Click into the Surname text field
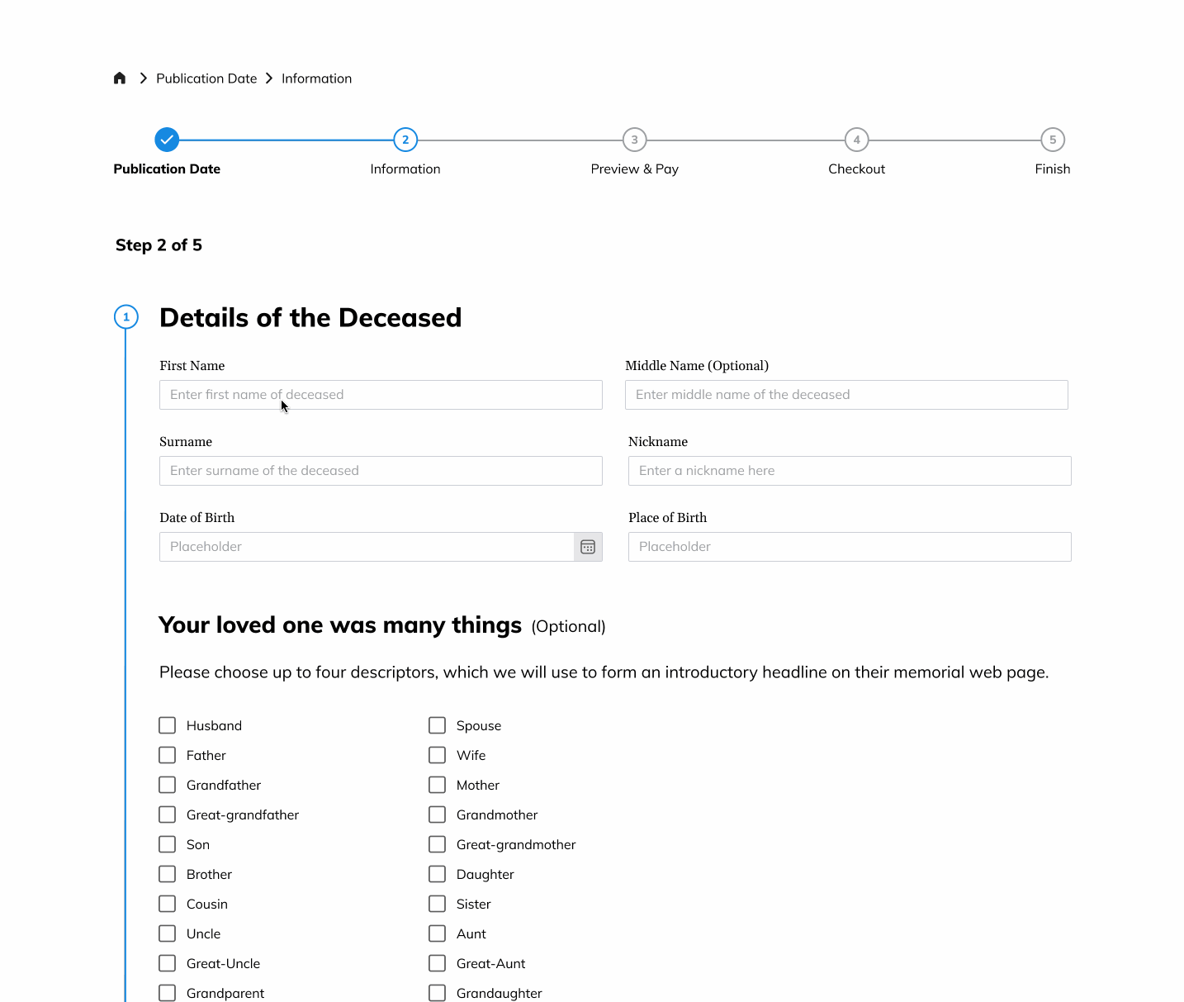The image size is (1184, 1002). [381, 471]
